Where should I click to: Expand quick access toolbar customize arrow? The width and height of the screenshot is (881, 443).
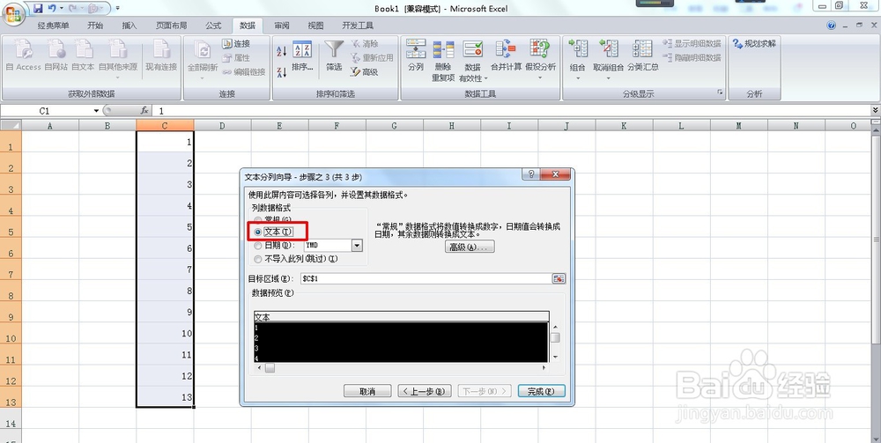pyautogui.click(x=118, y=8)
